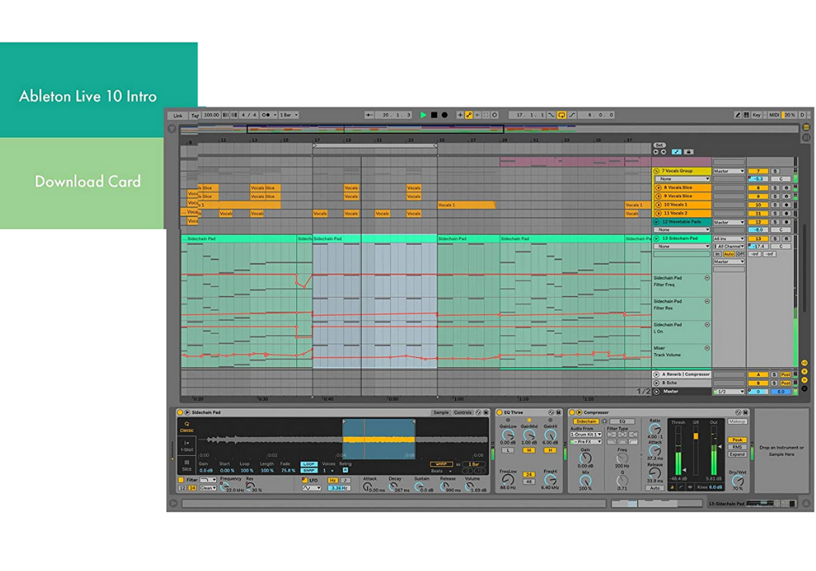816x571 pixels.
Task: Arm the 13 Sidechain Pad track
Action: click(x=786, y=238)
